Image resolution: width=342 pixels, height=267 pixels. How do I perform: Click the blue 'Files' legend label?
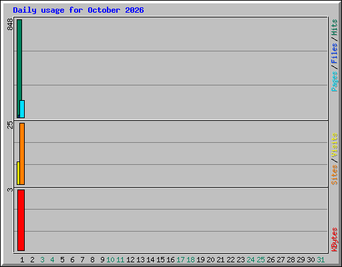335,53
